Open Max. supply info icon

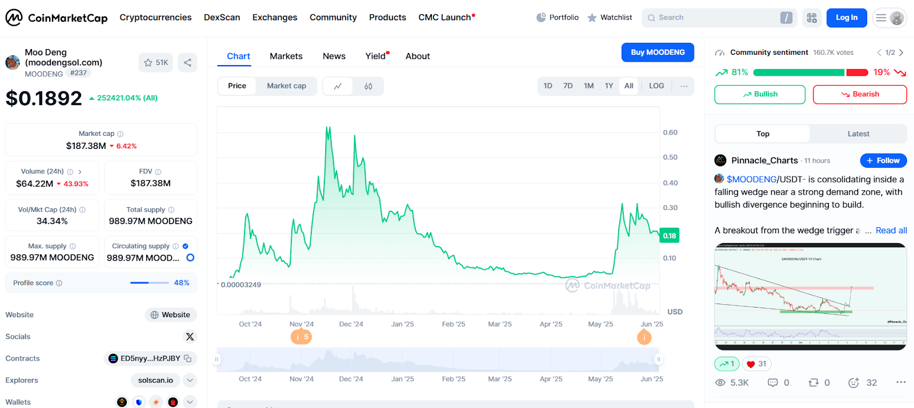(x=73, y=247)
